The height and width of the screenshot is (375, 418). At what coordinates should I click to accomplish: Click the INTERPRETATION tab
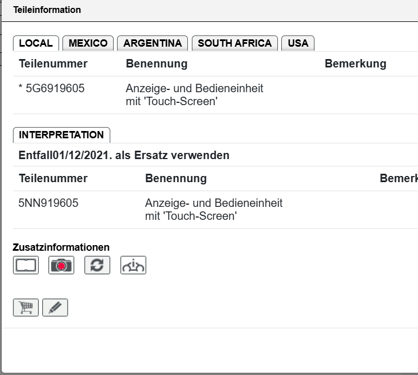61,135
